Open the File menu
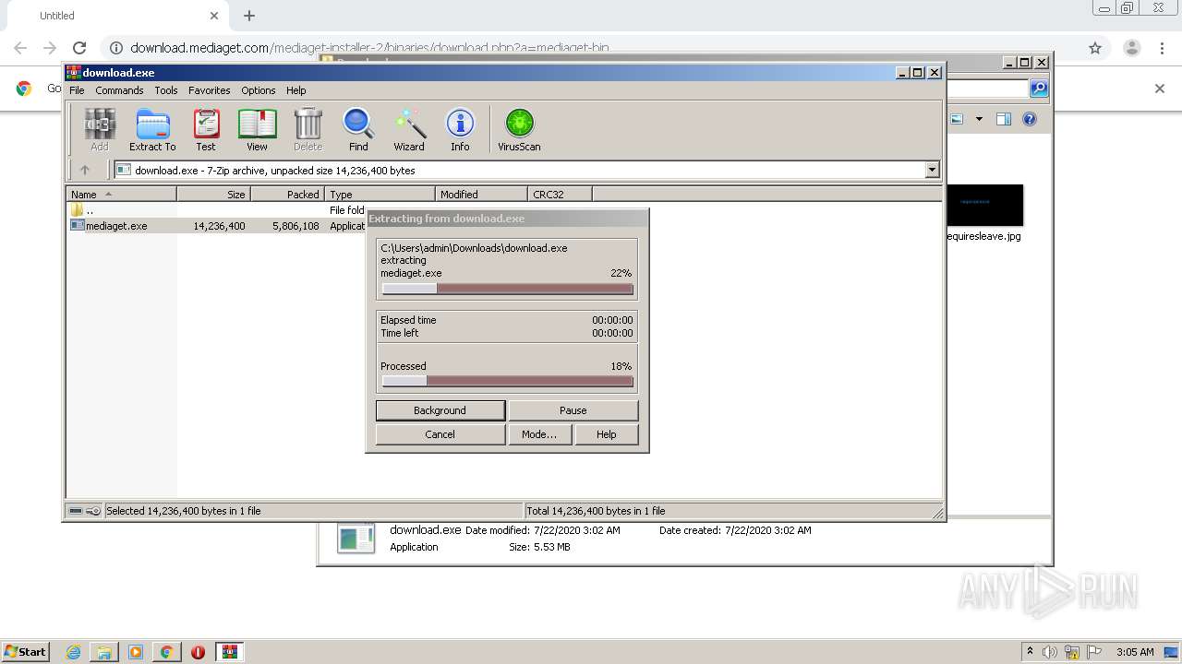Image resolution: width=1182 pixels, height=664 pixels. [77, 90]
